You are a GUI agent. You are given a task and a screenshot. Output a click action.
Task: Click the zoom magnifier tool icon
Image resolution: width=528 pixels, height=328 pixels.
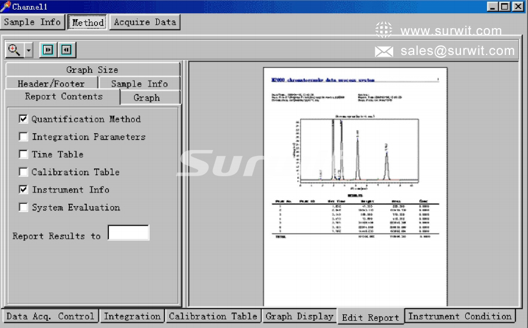14,50
